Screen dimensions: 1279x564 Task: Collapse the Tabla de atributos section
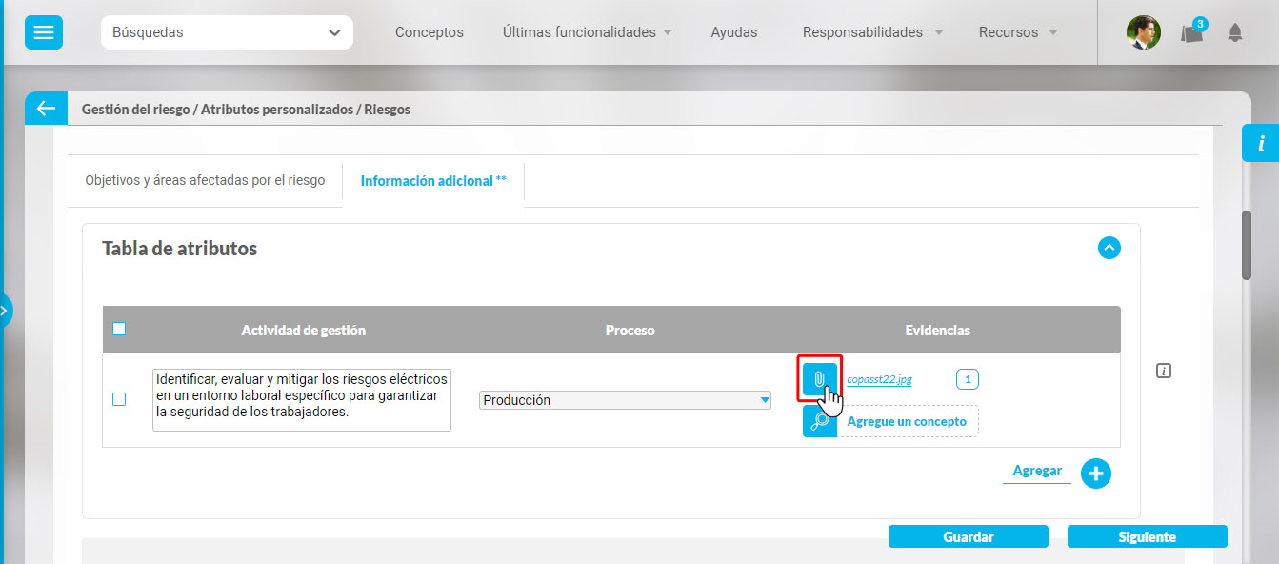point(1109,248)
